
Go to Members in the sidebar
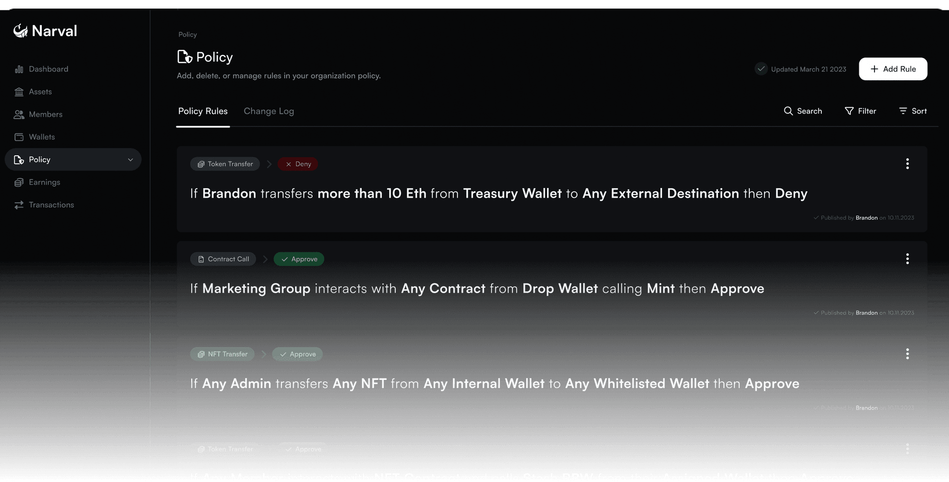point(38,114)
